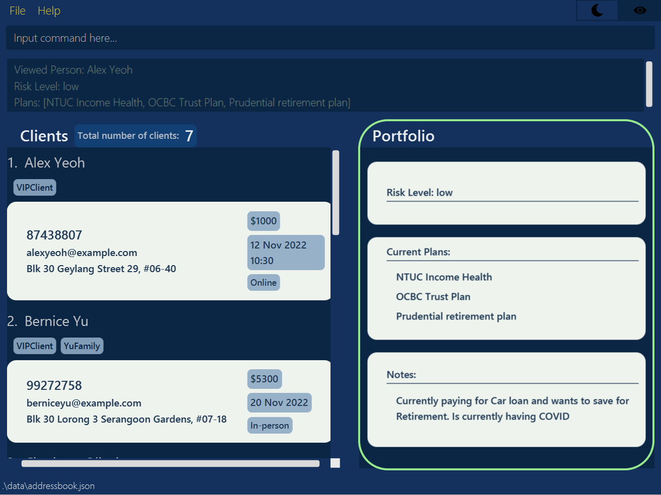This screenshot has height=495, width=661.
Task: Click the Car loan note text
Action: point(513,408)
